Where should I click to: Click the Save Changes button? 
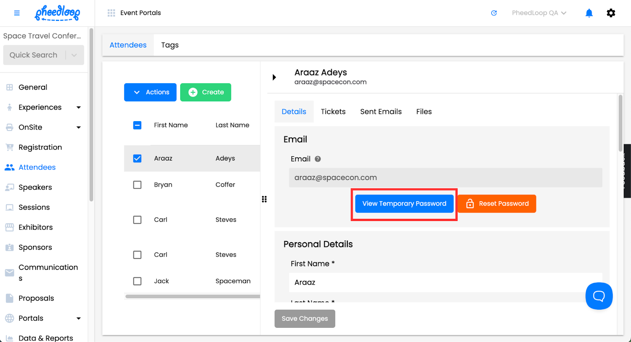(305, 319)
